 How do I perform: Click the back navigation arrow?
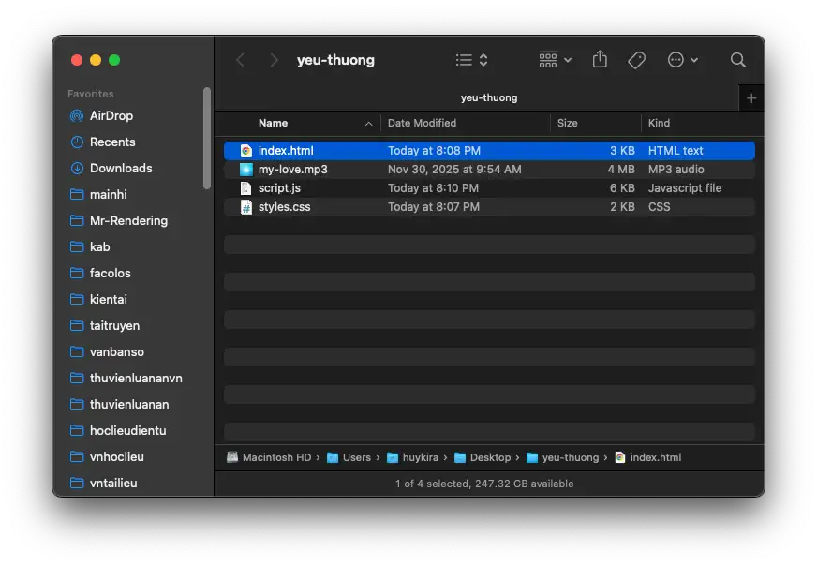240,60
